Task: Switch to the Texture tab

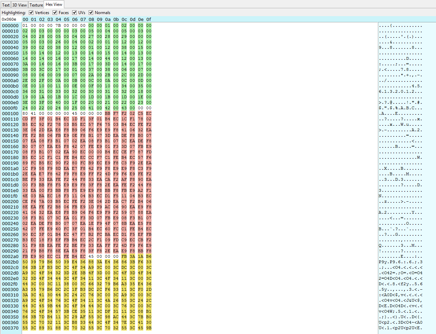Action: click(x=36, y=4)
